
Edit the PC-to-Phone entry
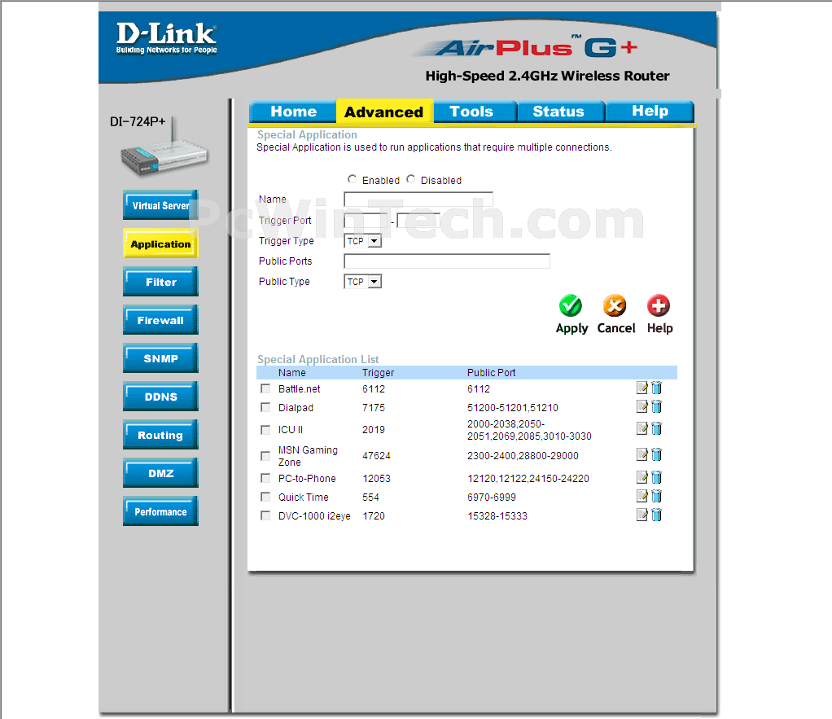[642, 477]
